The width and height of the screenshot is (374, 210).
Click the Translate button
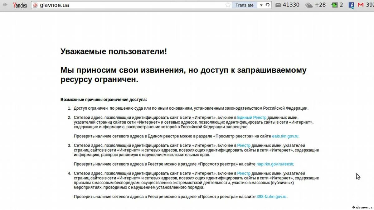click(244, 5)
